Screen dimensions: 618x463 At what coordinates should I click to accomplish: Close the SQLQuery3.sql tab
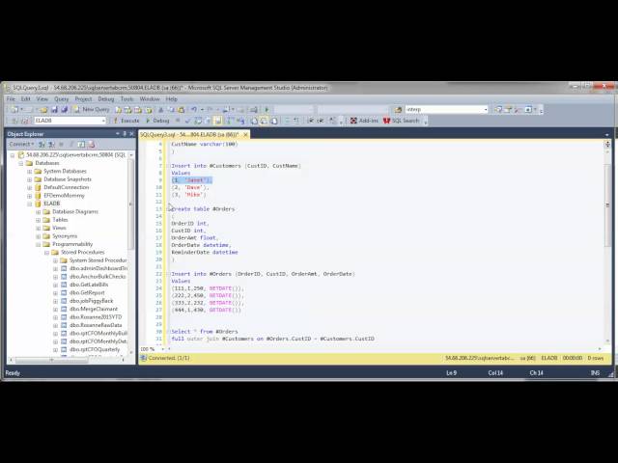245,135
